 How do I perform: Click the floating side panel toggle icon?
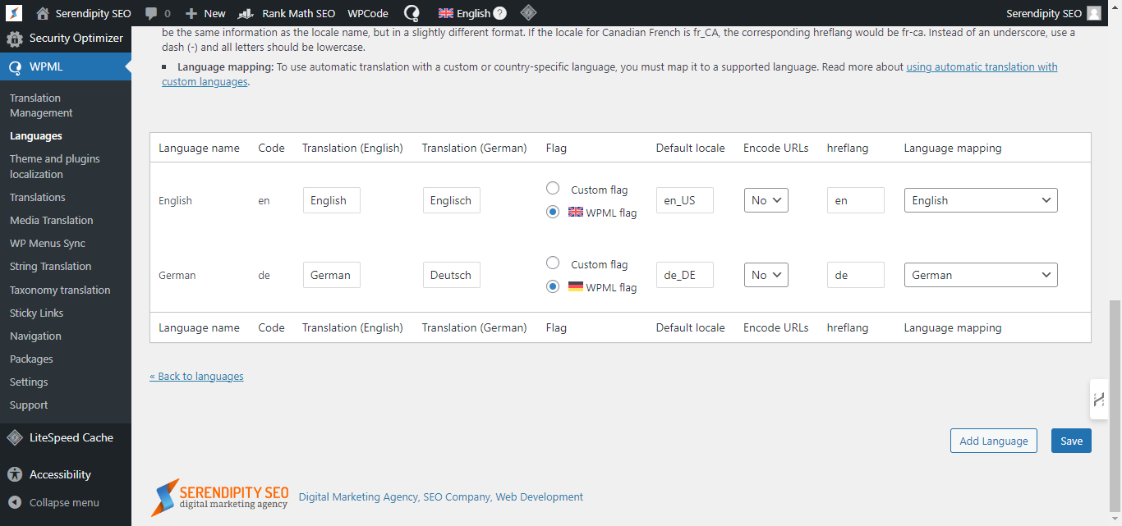click(1099, 400)
